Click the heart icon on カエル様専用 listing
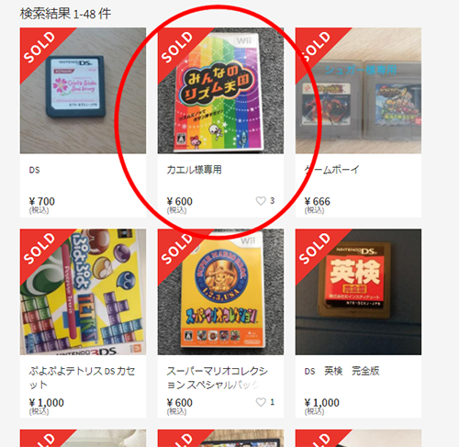This screenshot has height=447, width=459. [x=261, y=201]
